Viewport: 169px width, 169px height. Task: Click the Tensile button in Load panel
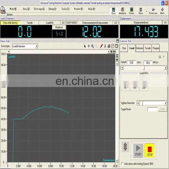coord(30,23)
